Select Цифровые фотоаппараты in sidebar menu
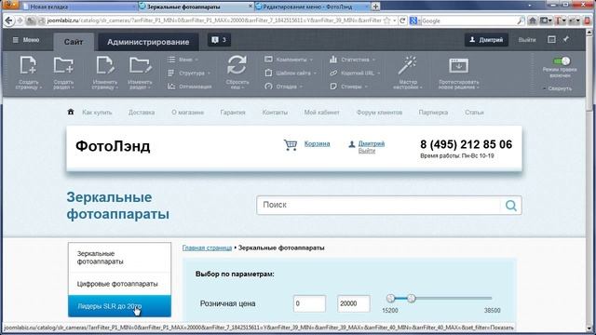 119,284
